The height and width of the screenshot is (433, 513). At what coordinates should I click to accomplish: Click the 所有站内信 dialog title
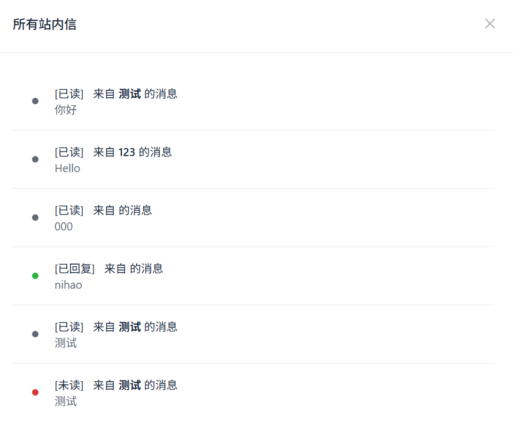44,24
